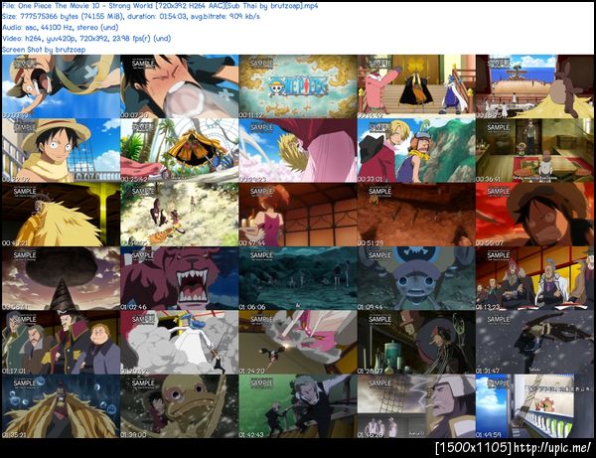Image resolution: width=596 pixels, height=458 pixels.
Task: Select the 01:39:00 giant yellow creature thumbnail
Action: pos(180,406)
